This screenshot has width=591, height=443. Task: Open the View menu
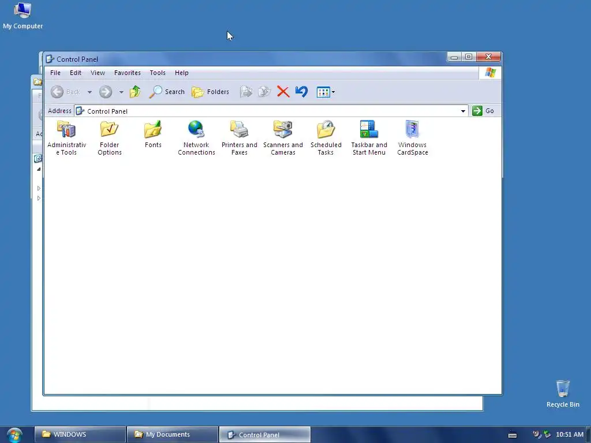pyautogui.click(x=98, y=73)
